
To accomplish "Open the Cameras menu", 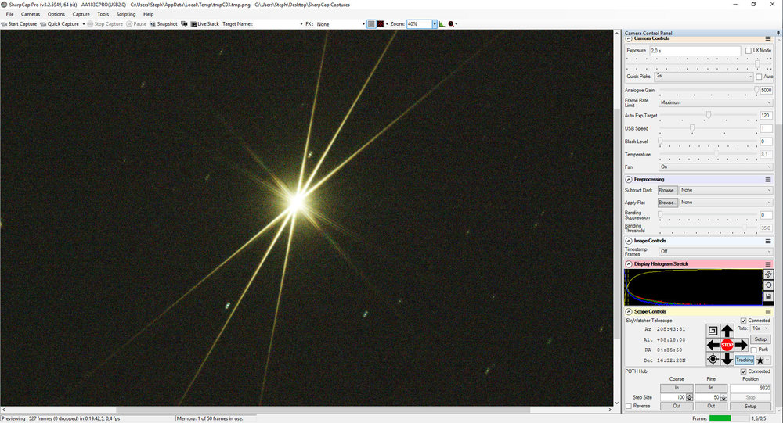I will pos(31,14).
